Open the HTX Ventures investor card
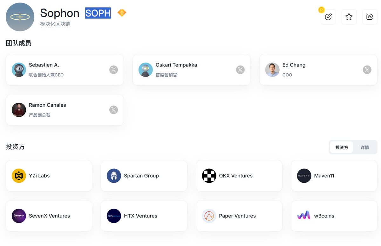This screenshot has height=246, width=381. pyautogui.click(x=144, y=216)
